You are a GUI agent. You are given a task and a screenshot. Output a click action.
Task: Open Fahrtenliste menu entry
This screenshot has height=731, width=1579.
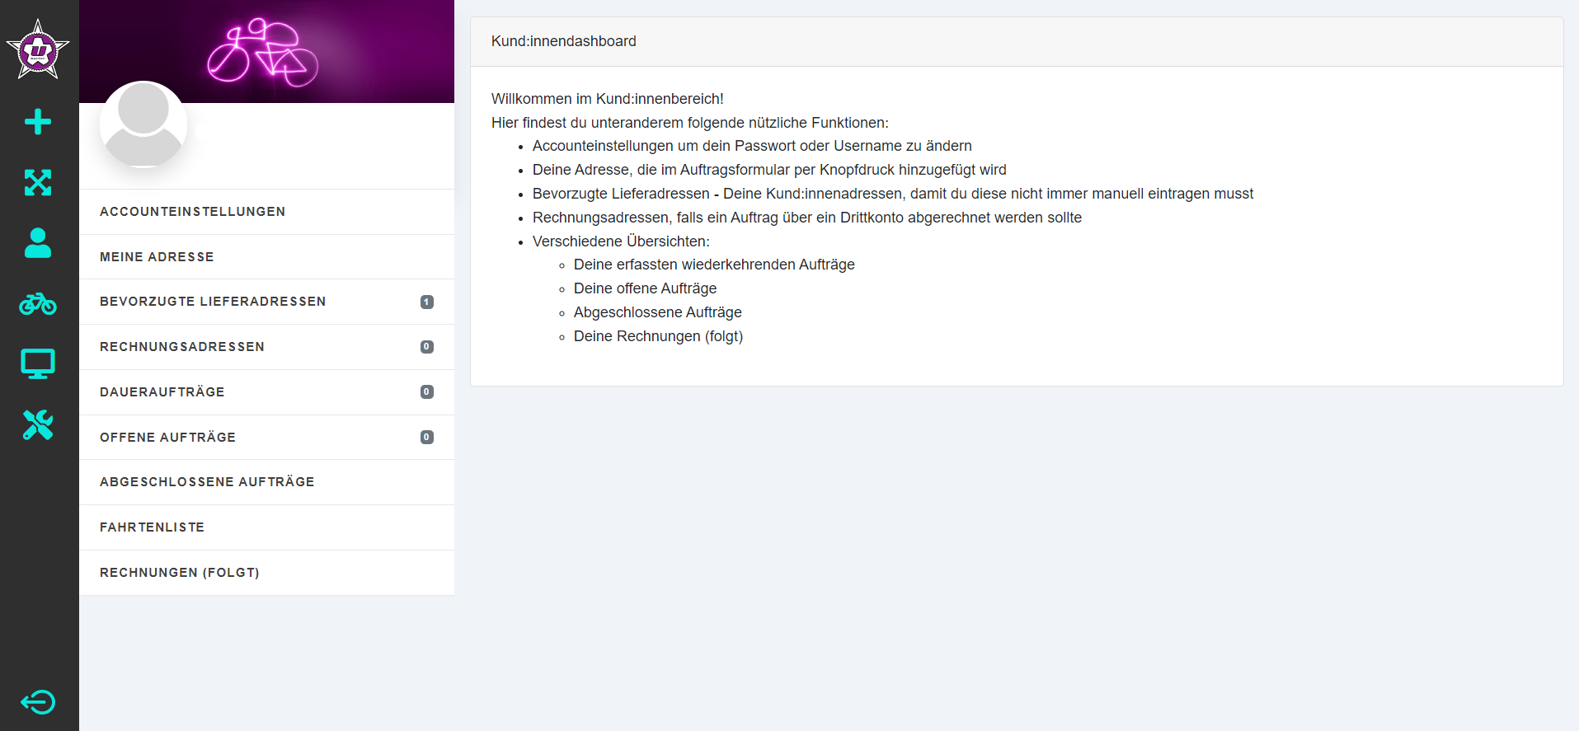click(x=266, y=527)
